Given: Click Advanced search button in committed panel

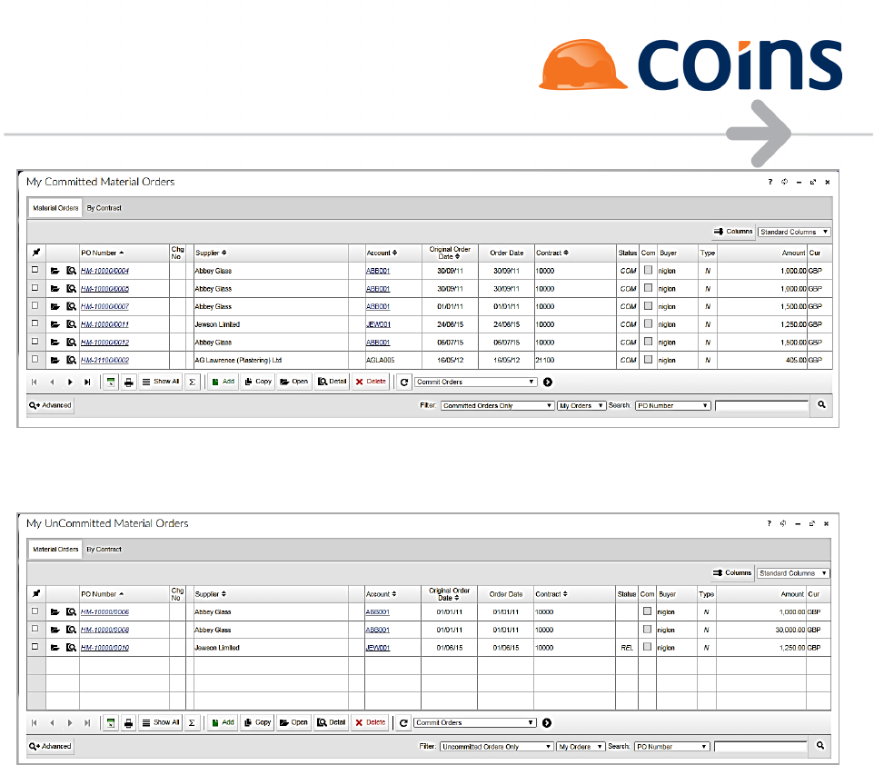Looking at the screenshot, I should [50, 405].
